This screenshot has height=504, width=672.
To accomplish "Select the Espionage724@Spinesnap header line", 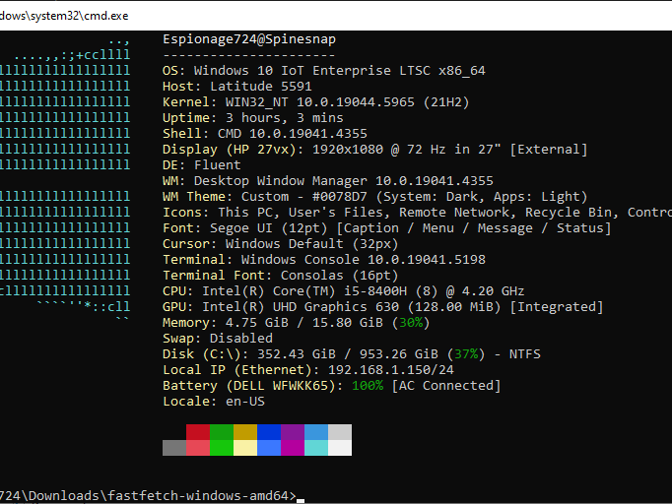I will [249, 39].
